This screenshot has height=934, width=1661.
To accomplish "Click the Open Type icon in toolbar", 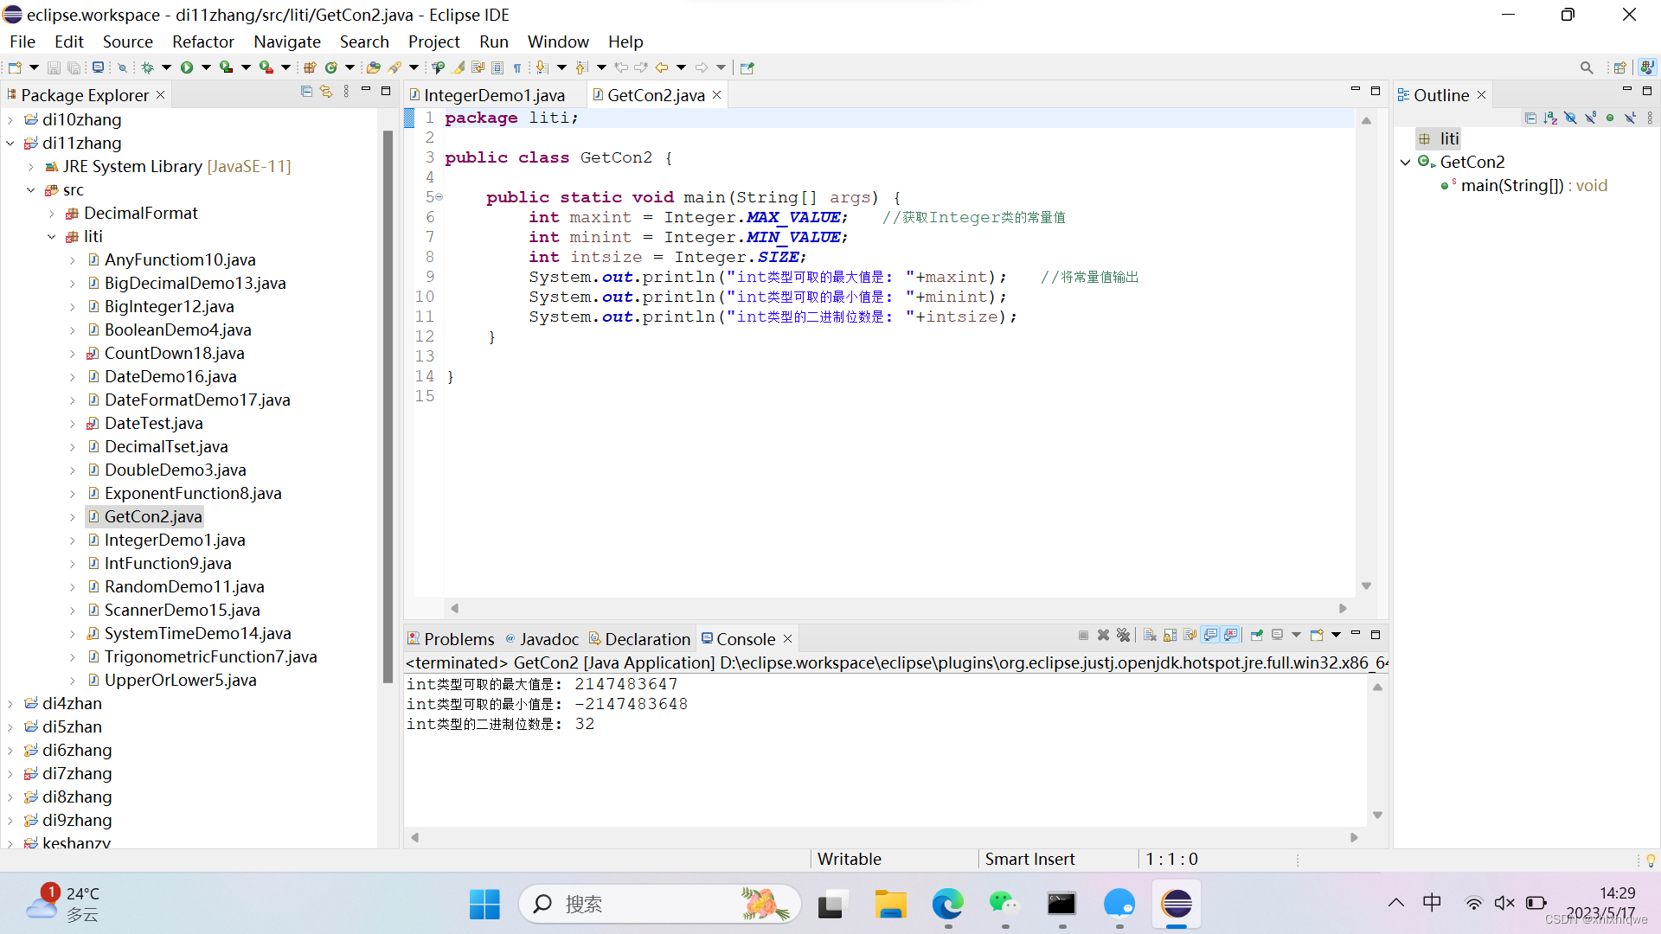I will (374, 67).
